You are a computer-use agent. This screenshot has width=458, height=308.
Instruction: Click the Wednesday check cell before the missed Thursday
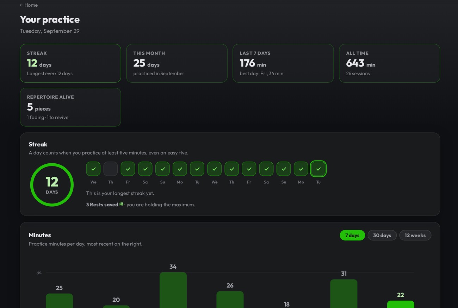[x=93, y=169]
